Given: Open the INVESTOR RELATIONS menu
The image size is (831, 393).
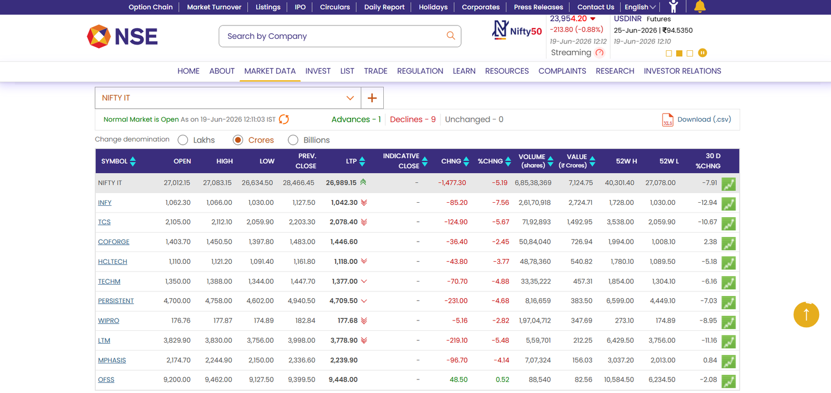Looking at the screenshot, I should click(682, 71).
